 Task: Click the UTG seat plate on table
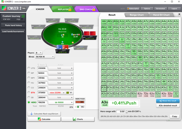[34, 38]
